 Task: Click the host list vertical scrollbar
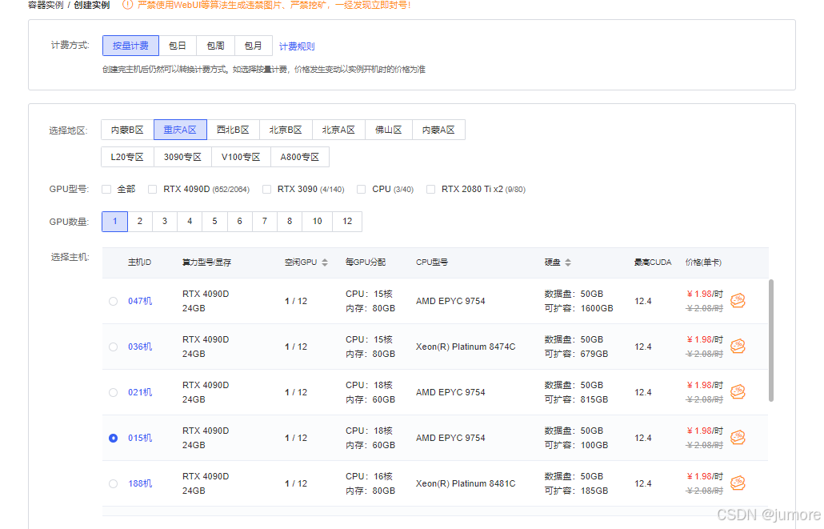click(x=771, y=341)
